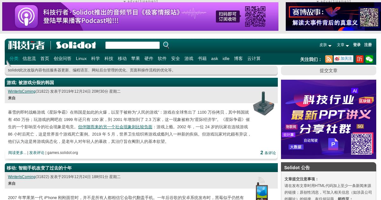381x200 pixels.
Task: Open the red 听 audio icon
Action: pyautogui.click(x=360, y=59)
